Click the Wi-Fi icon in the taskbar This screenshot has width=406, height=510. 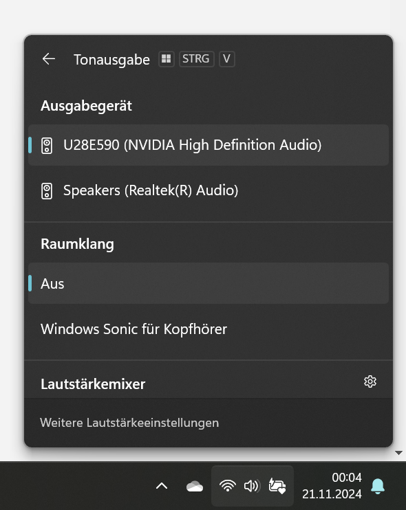tap(228, 486)
